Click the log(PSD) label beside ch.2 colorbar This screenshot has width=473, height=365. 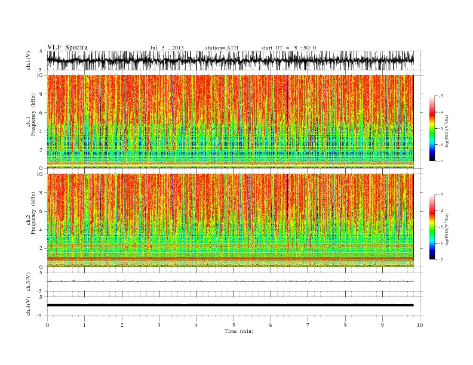point(447,228)
